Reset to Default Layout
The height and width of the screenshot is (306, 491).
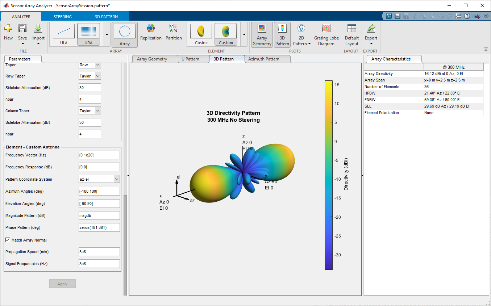pyautogui.click(x=351, y=34)
